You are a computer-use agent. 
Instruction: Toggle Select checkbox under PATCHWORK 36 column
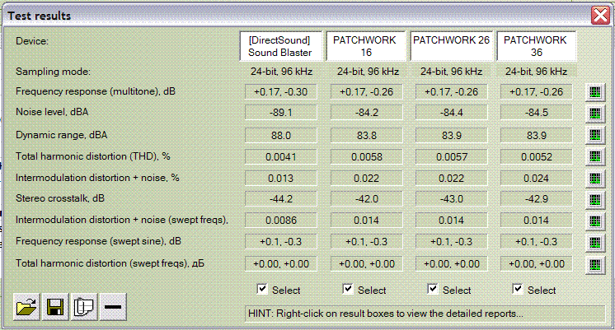coord(518,290)
